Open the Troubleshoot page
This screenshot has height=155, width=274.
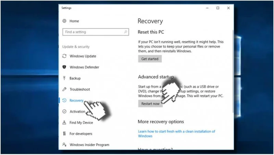pos(80,89)
